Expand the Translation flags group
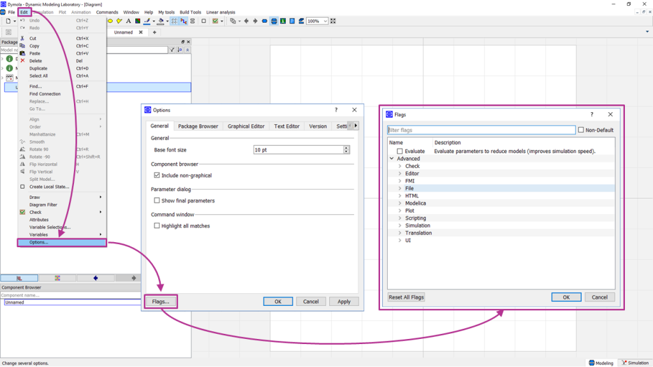 pyautogui.click(x=400, y=233)
